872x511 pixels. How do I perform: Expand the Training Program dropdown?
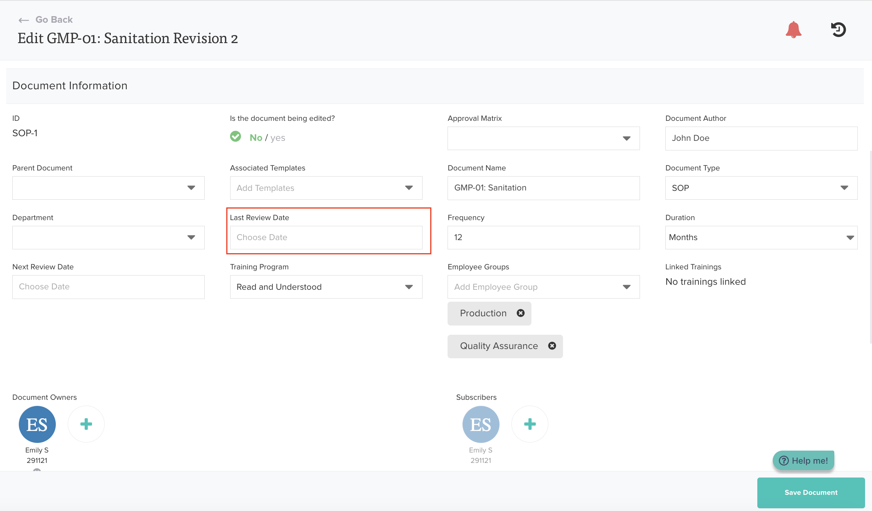point(326,287)
